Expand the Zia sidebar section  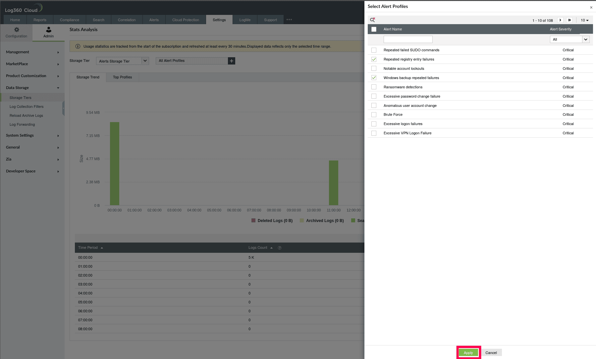[32, 159]
